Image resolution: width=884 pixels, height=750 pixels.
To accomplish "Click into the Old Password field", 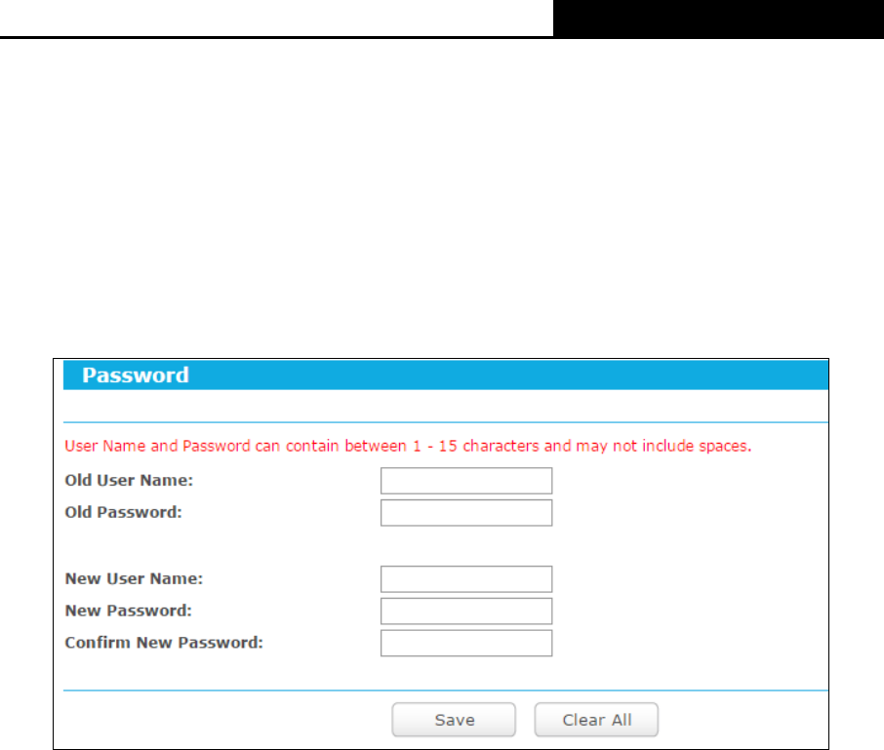I will (x=466, y=513).
